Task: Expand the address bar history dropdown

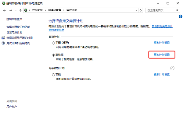Action: click(x=136, y=10)
